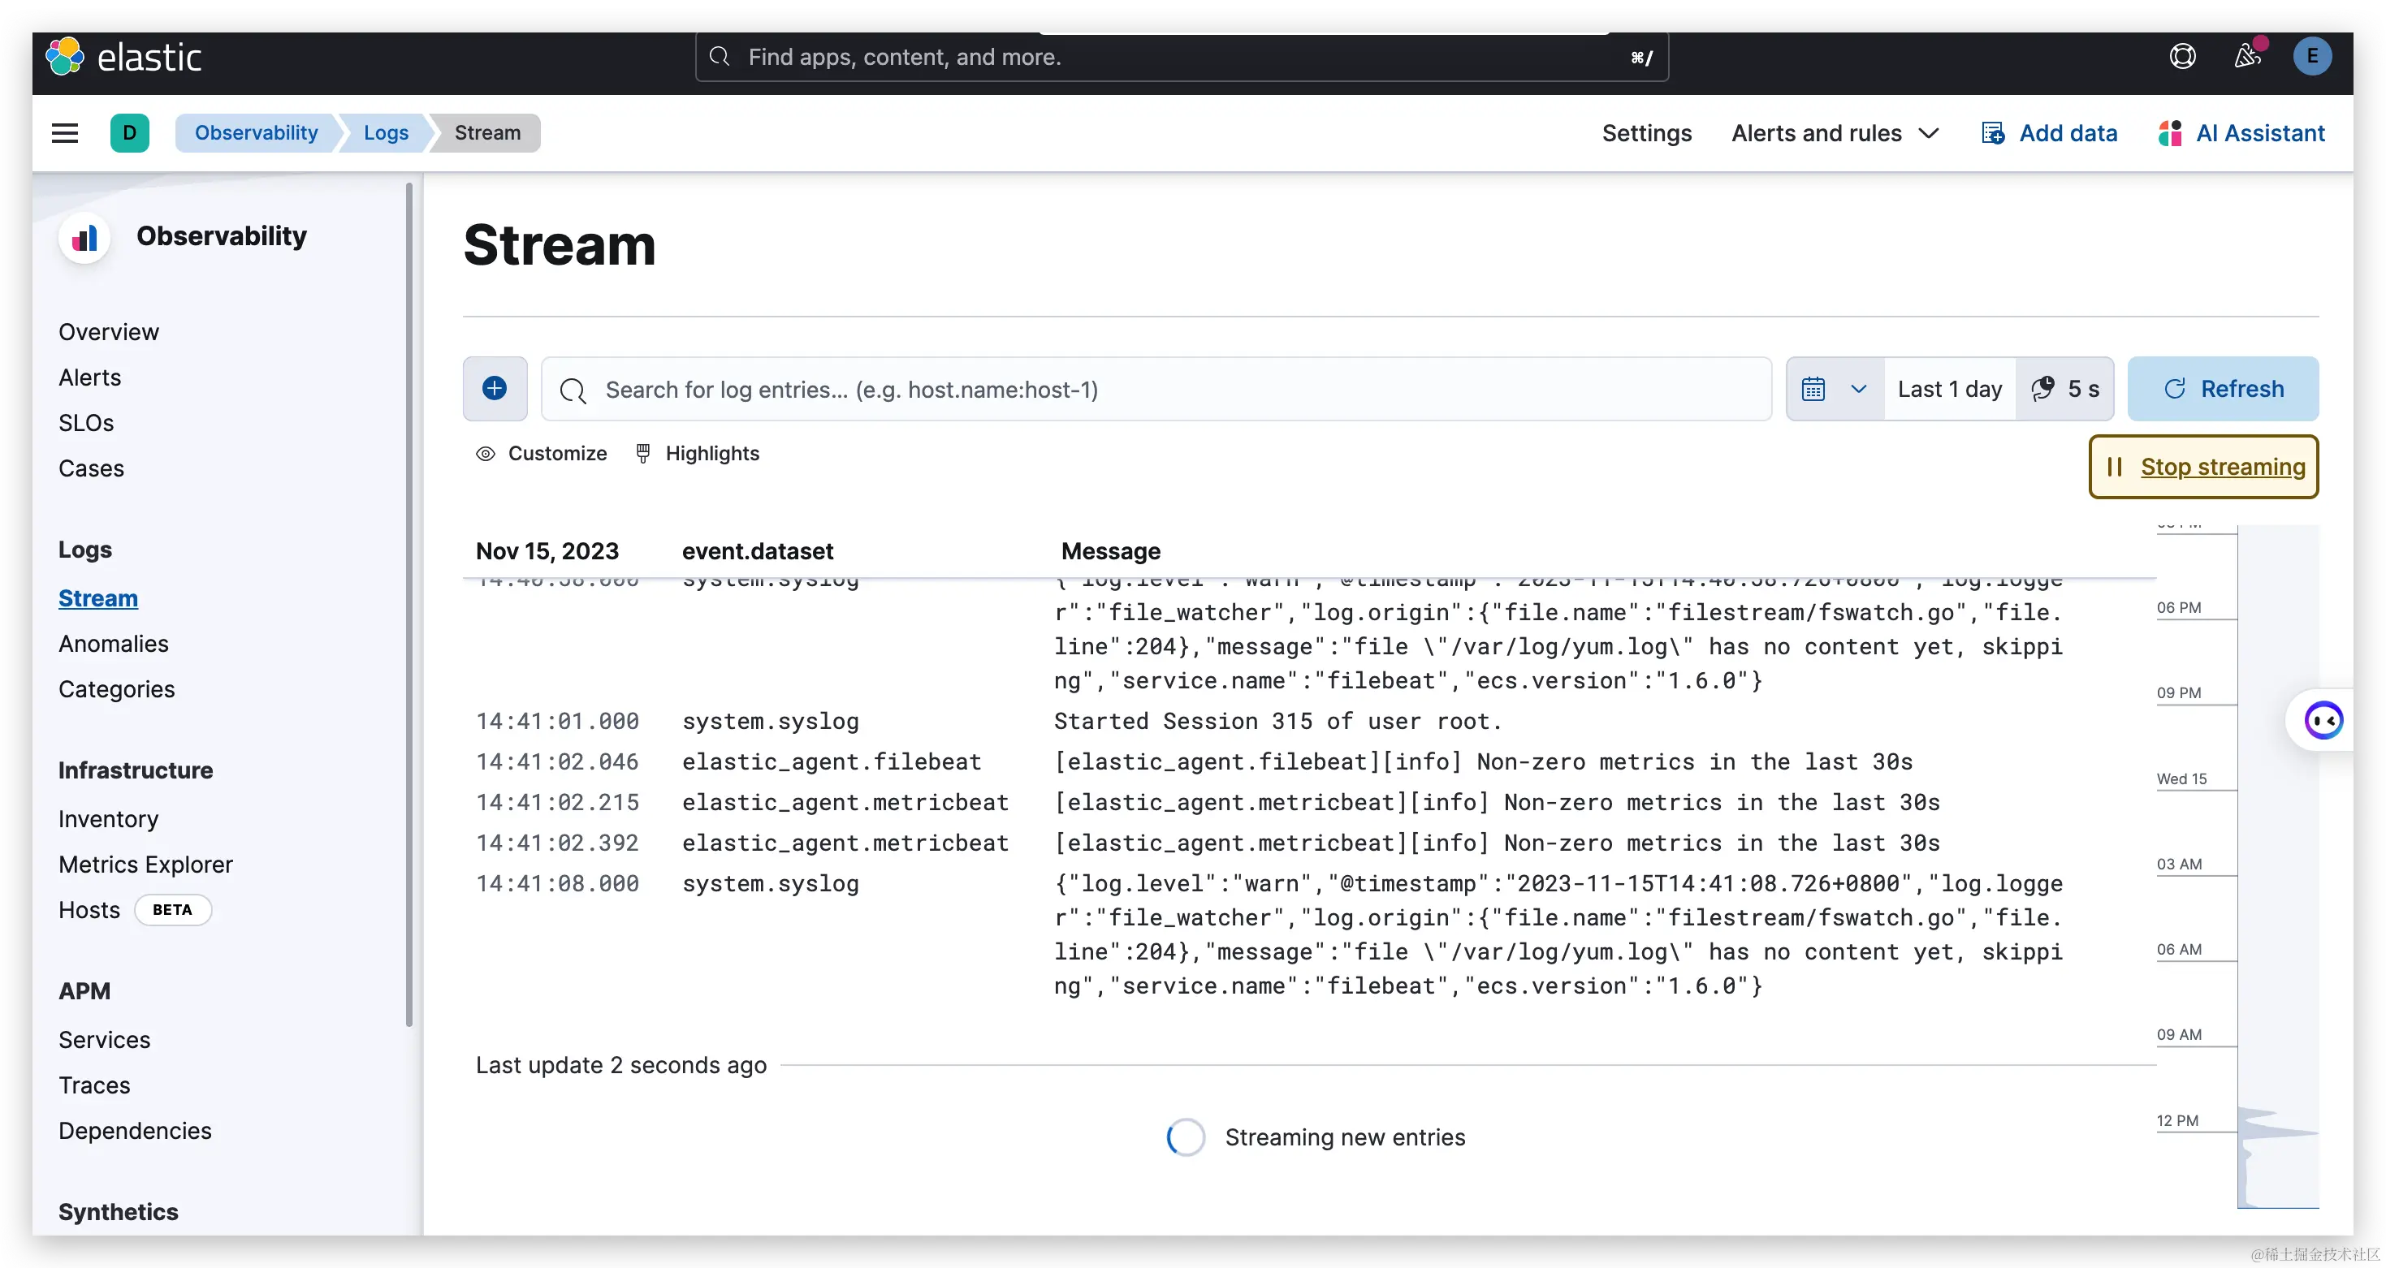Click the Customize eye icon
The width and height of the screenshot is (2386, 1268).
click(486, 454)
